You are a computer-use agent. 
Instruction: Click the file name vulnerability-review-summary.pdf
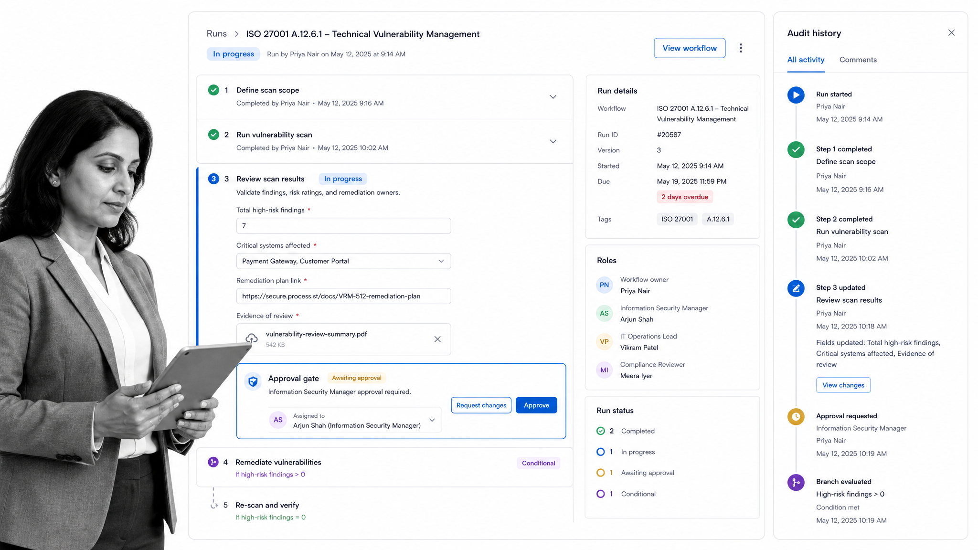click(x=316, y=334)
